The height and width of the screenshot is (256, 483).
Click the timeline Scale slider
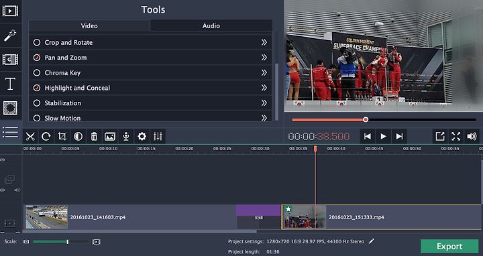60,242
